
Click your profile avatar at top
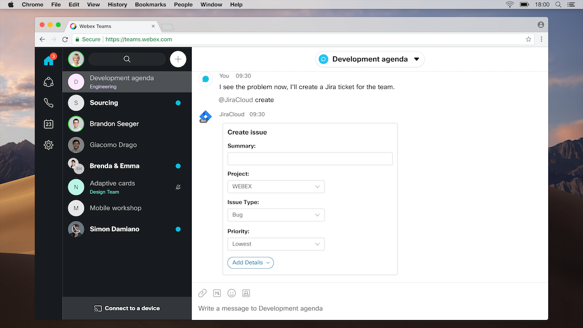point(76,59)
